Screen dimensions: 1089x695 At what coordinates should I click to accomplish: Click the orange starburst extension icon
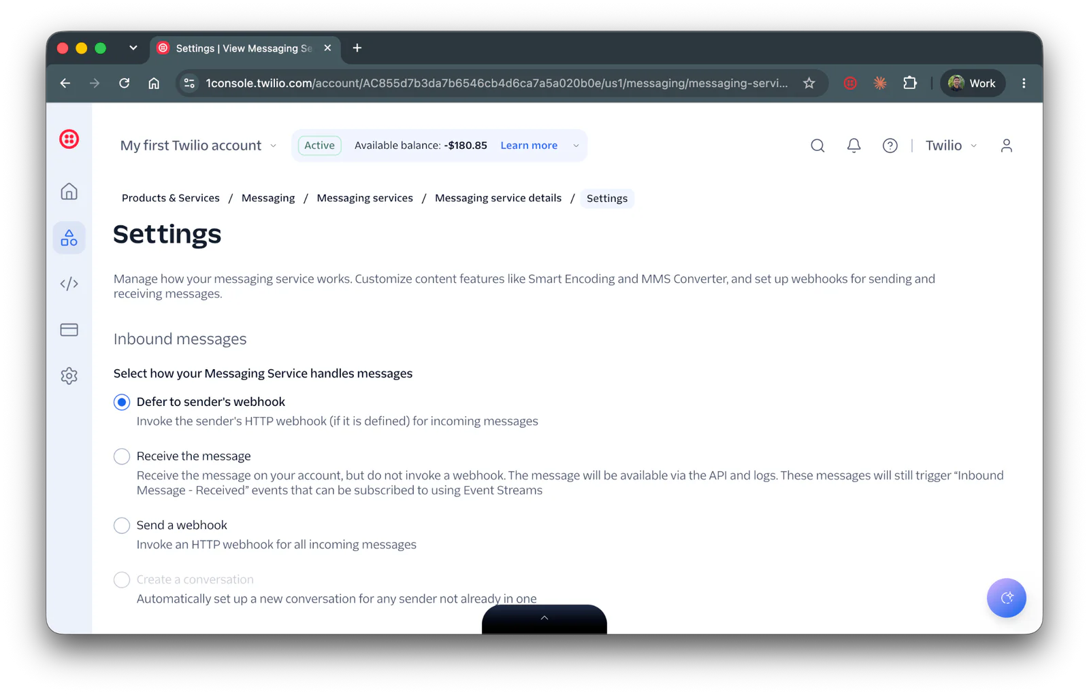point(880,83)
